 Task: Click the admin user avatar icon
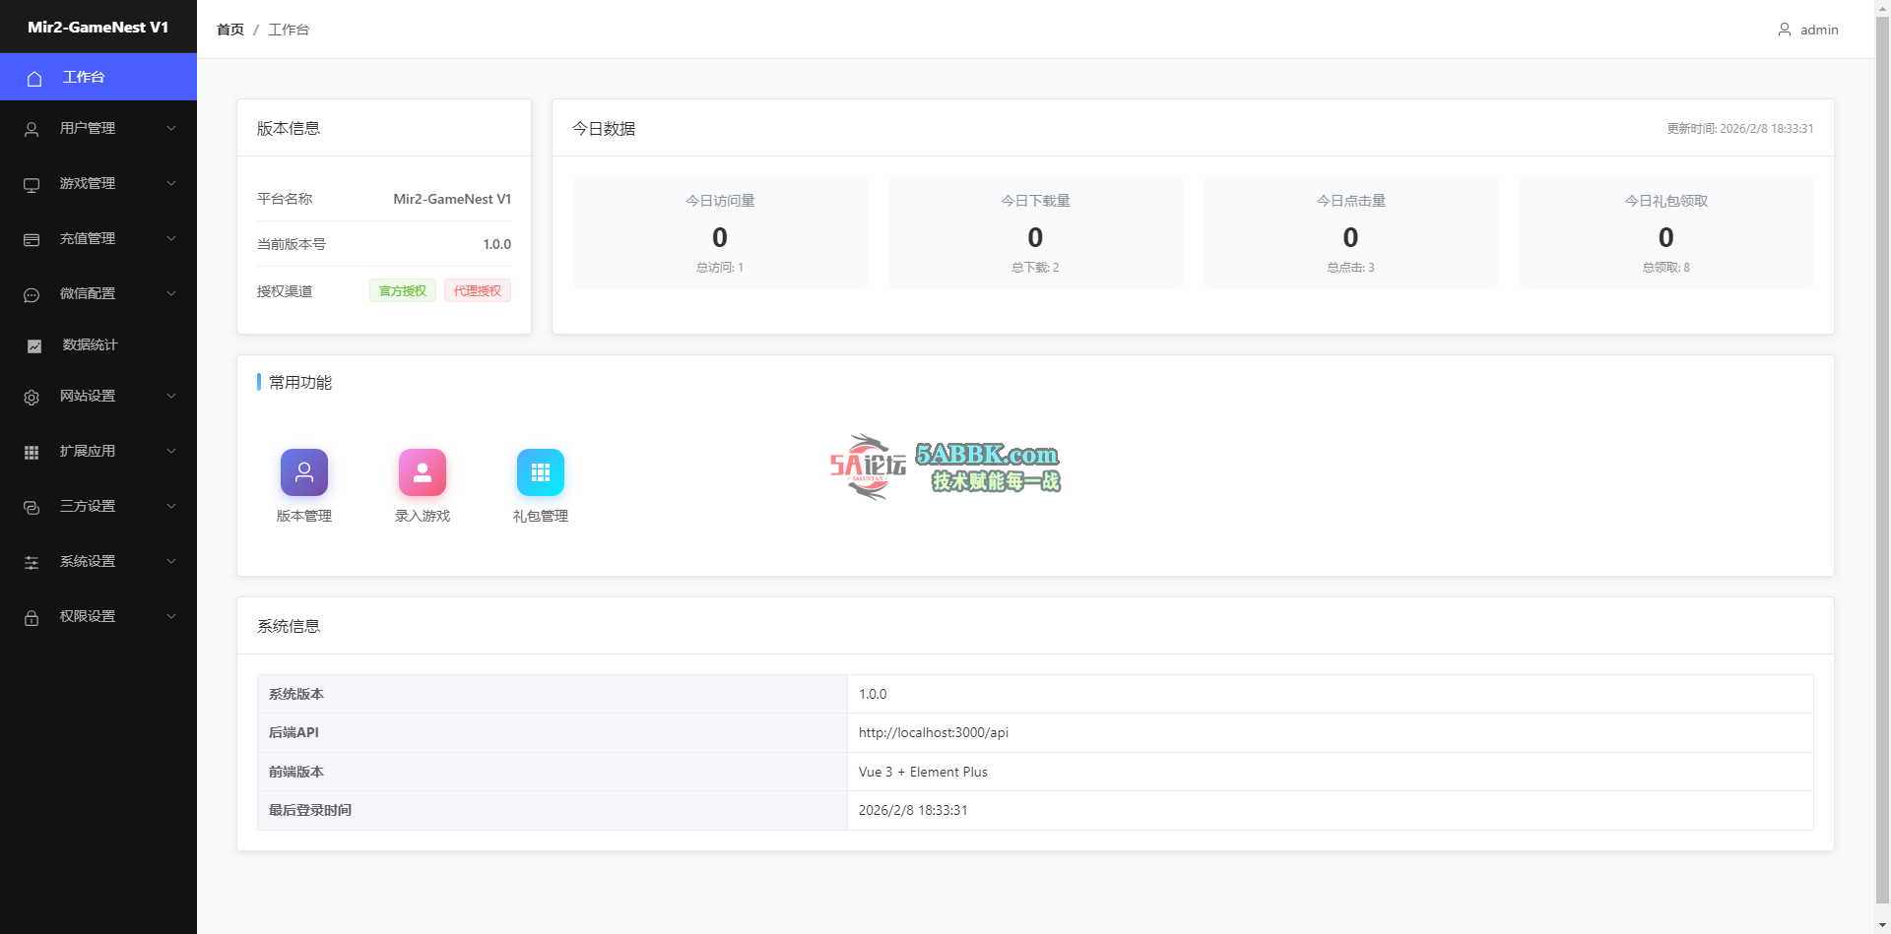(1784, 30)
